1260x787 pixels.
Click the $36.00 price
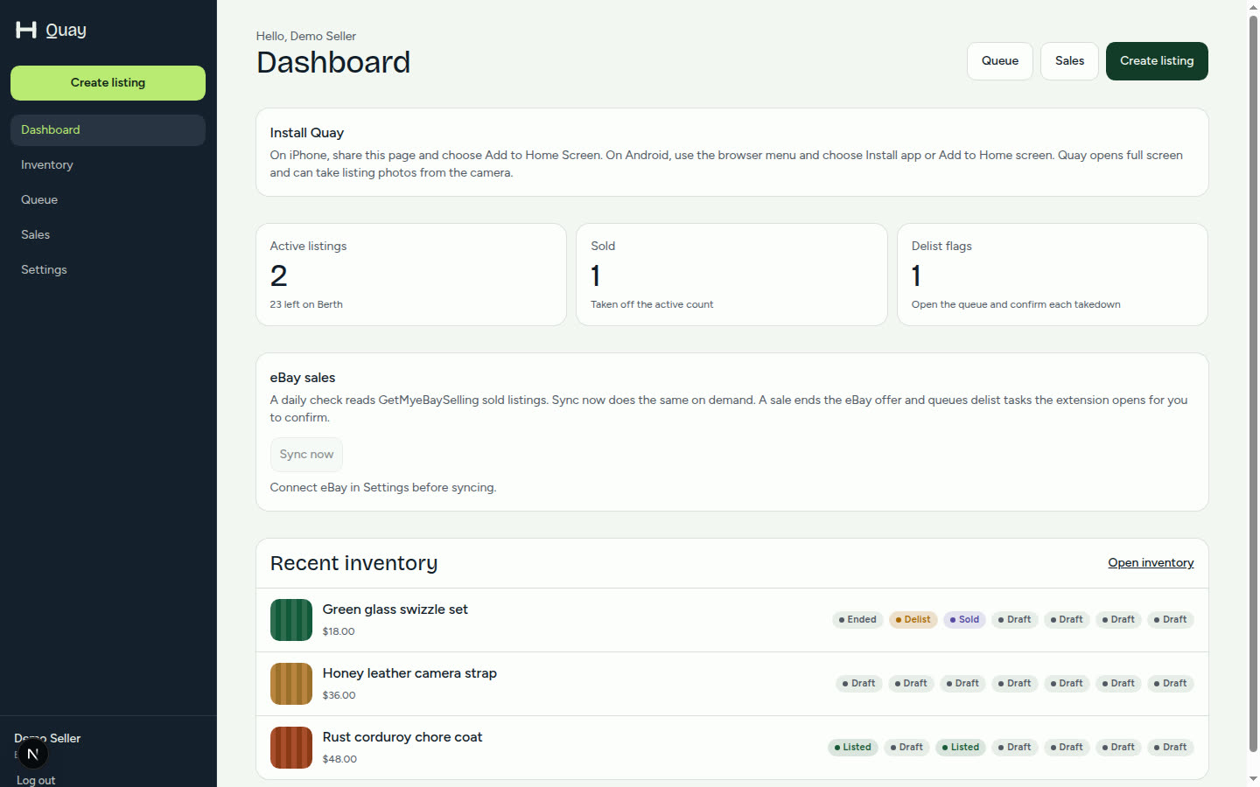(339, 695)
